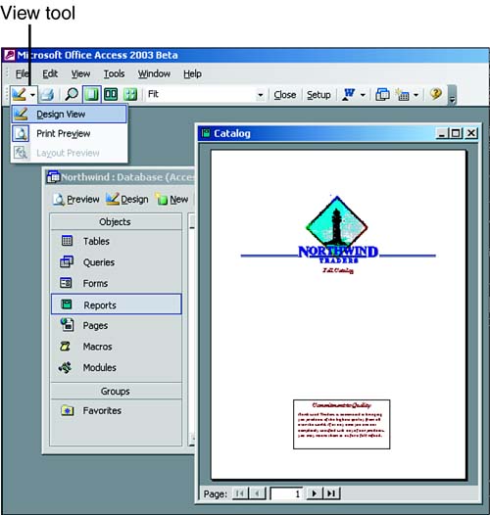The width and height of the screenshot is (490, 515).
Task: Click New in Northwind database window
Action: click(x=172, y=200)
